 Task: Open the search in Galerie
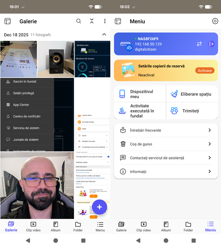point(79,21)
